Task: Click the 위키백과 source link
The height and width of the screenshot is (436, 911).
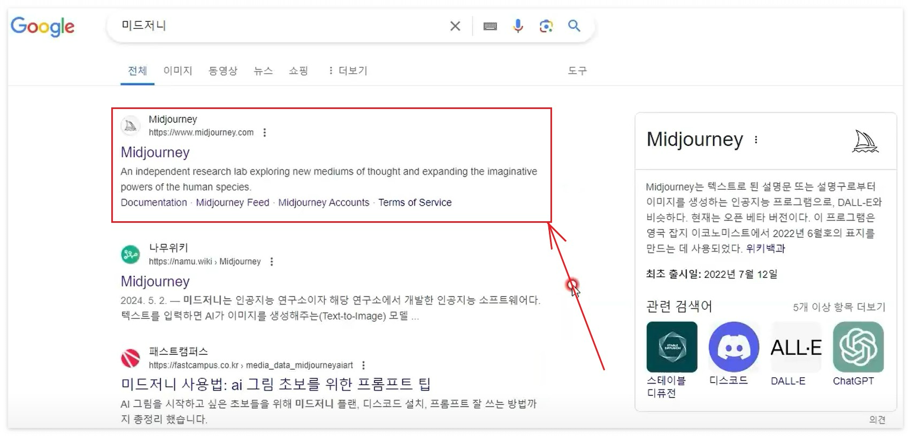Action: click(x=765, y=248)
